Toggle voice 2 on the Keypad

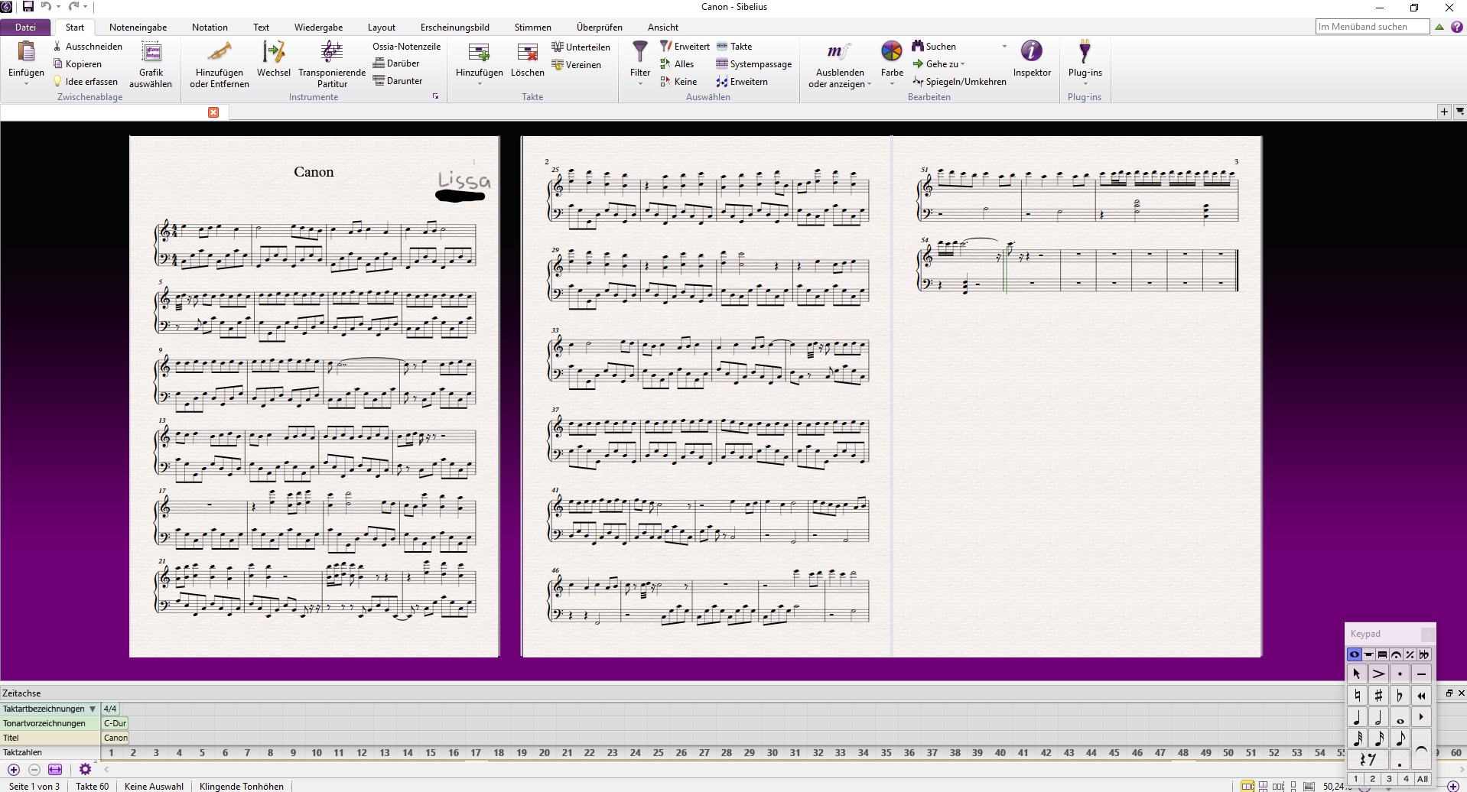point(1372,779)
